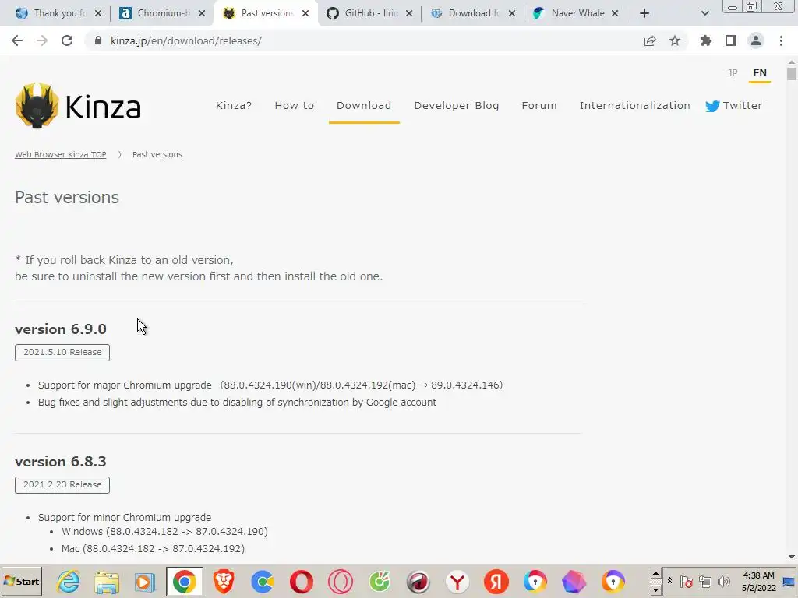Expand the tab search dropdown
Image resolution: width=798 pixels, height=598 pixels.
tap(704, 13)
